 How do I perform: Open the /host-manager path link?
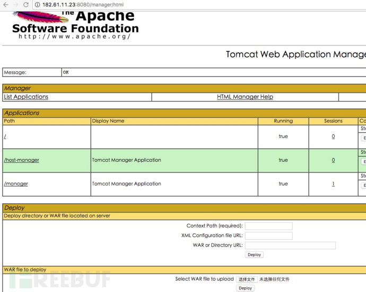21,160
